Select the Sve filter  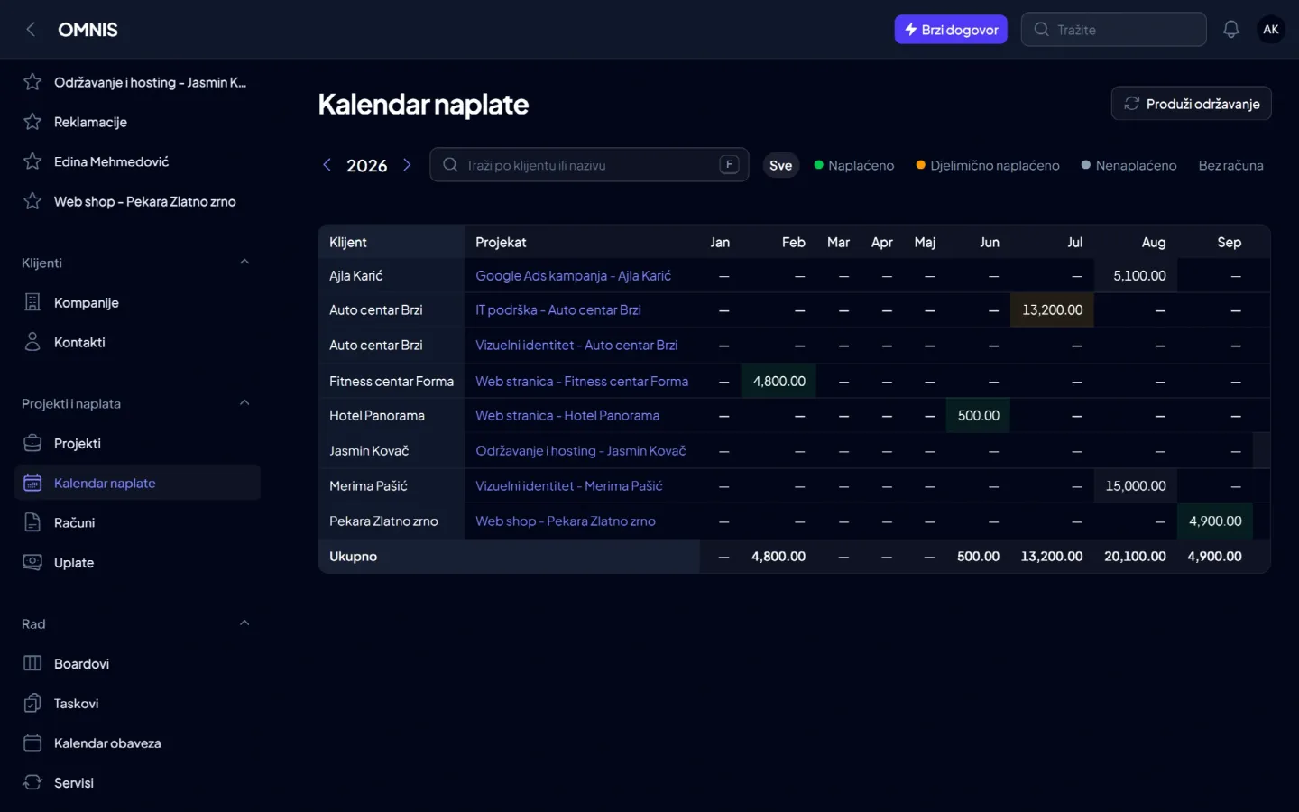(781, 165)
